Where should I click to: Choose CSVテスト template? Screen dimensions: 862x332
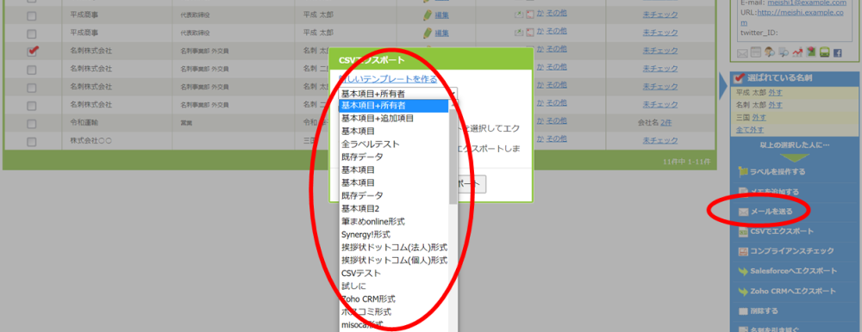point(360,273)
